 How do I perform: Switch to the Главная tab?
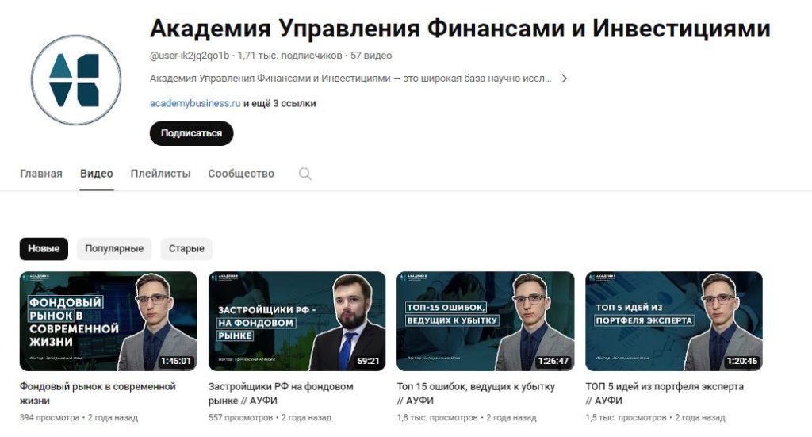(41, 174)
